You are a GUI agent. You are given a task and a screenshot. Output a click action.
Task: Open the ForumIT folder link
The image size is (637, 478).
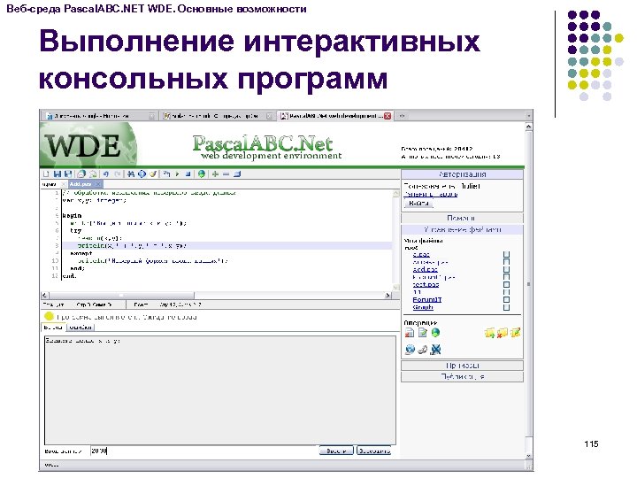click(427, 299)
